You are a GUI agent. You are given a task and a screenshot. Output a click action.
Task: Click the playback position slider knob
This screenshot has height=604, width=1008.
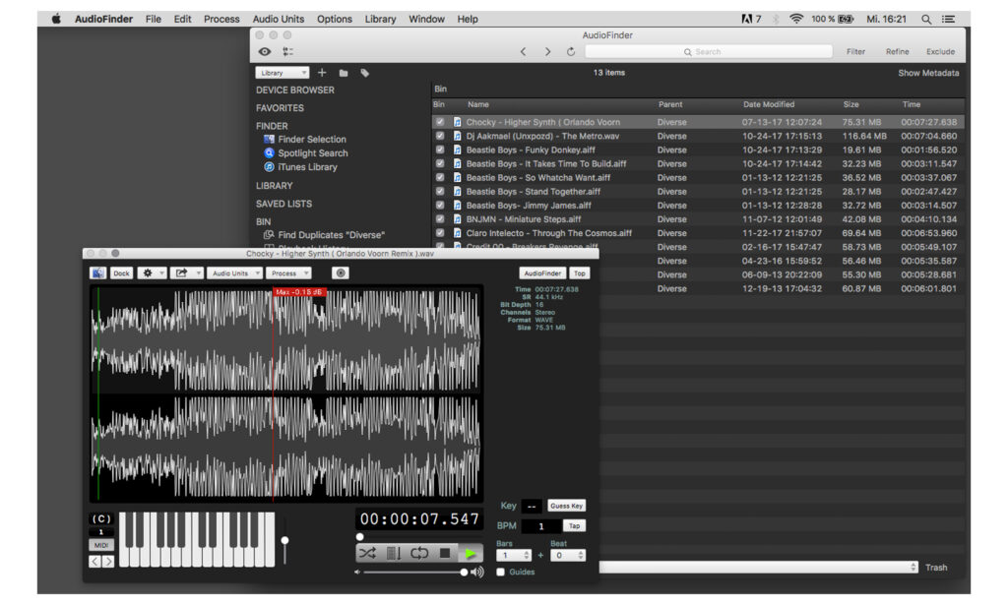[x=360, y=537]
